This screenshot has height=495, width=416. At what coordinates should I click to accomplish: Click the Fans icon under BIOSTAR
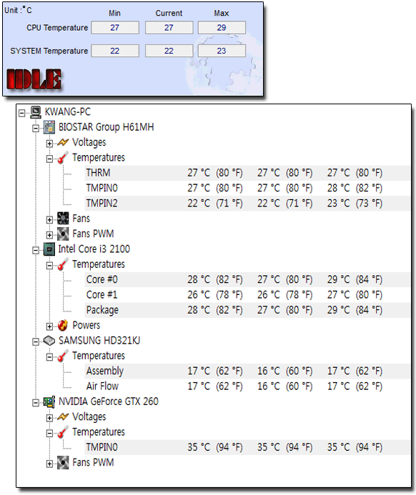click(x=63, y=219)
